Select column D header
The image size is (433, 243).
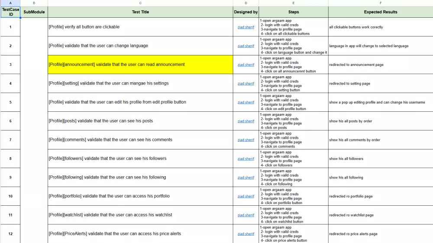coord(246,3)
